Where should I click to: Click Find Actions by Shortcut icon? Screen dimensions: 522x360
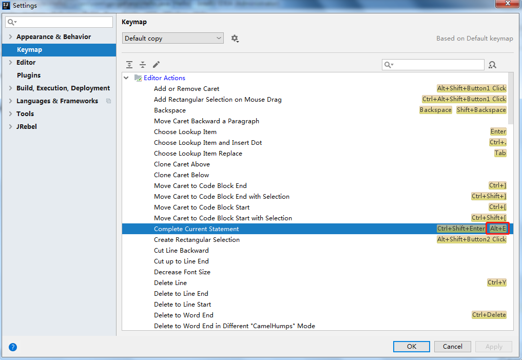492,65
